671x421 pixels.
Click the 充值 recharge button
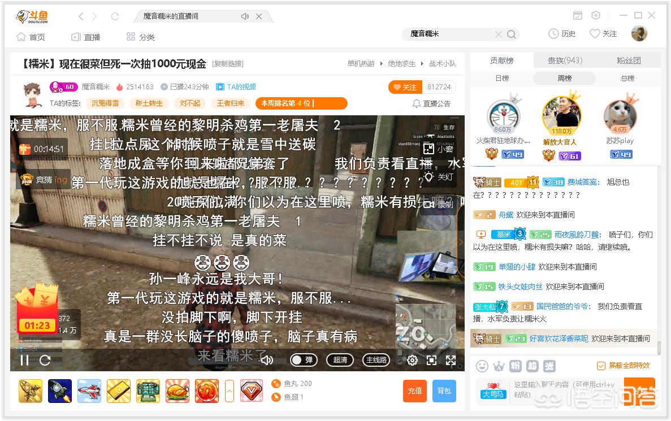pos(415,390)
